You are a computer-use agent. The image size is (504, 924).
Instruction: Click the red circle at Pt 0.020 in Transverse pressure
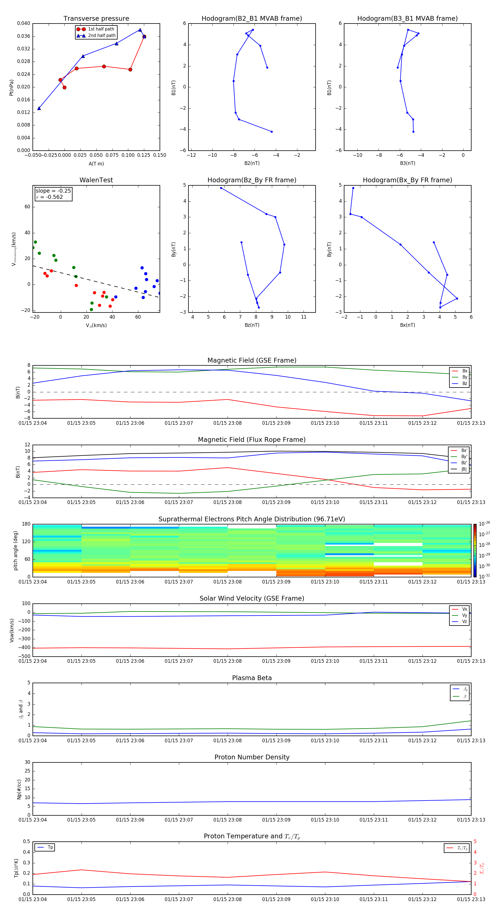[65, 88]
